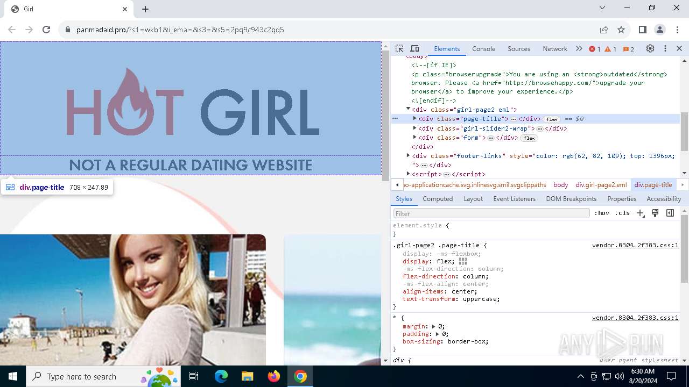
Task: Open the Properties tab
Action: [622, 199]
